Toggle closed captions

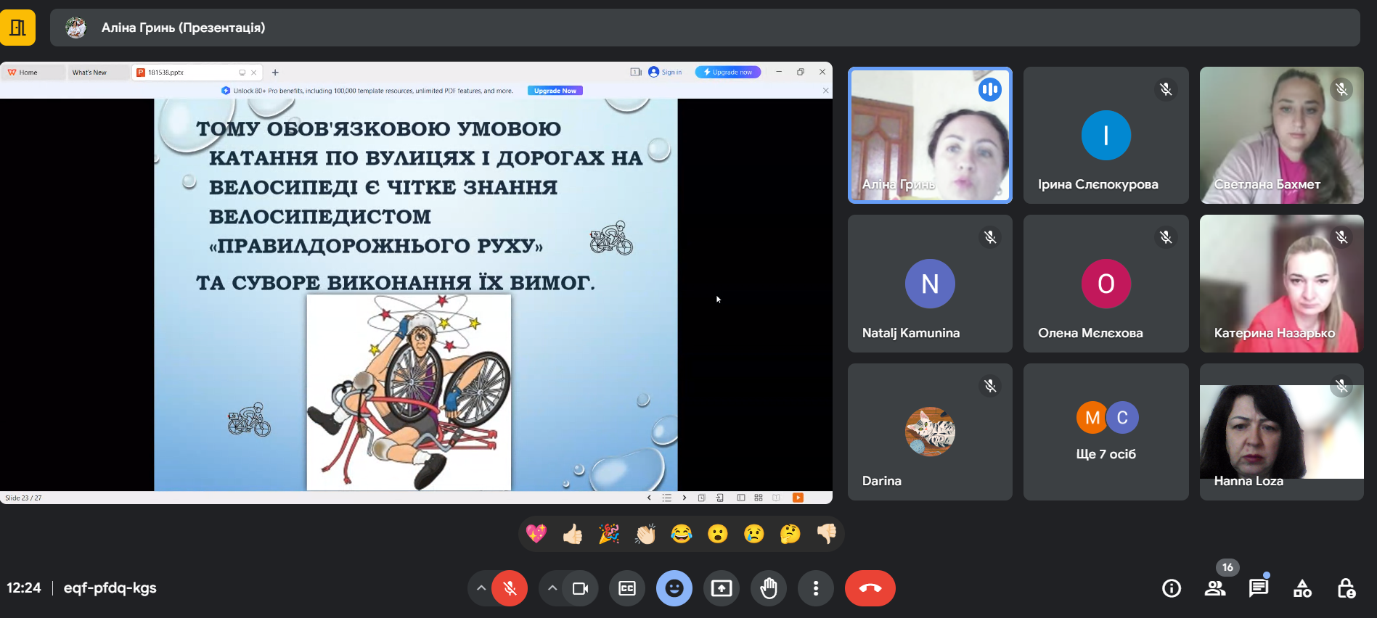[x=627, y=588]
